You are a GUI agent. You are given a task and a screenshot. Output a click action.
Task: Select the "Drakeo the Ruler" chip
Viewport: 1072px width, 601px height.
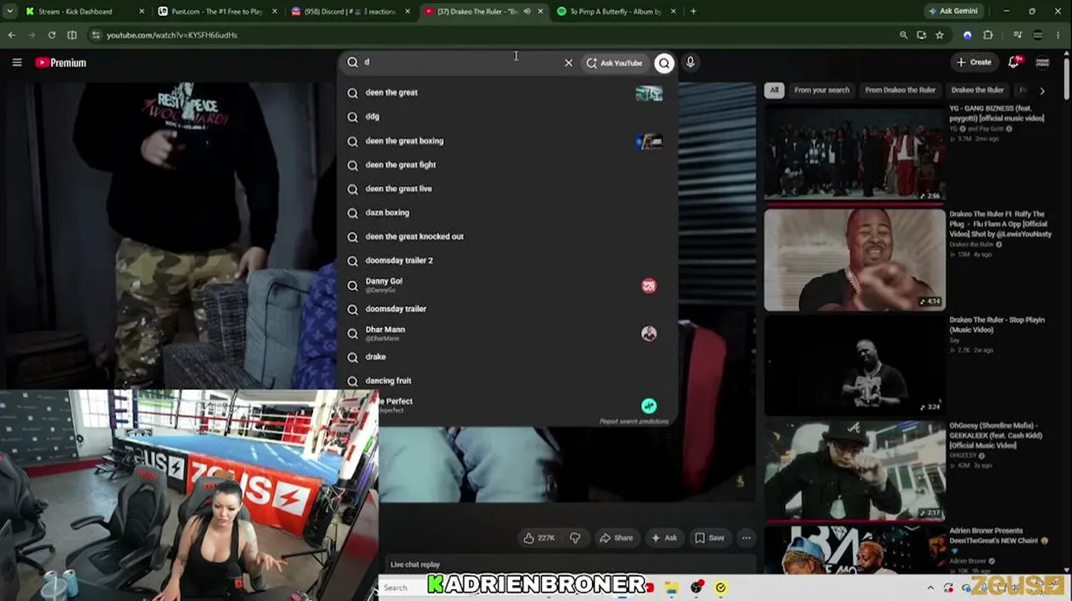click(977, 90)
